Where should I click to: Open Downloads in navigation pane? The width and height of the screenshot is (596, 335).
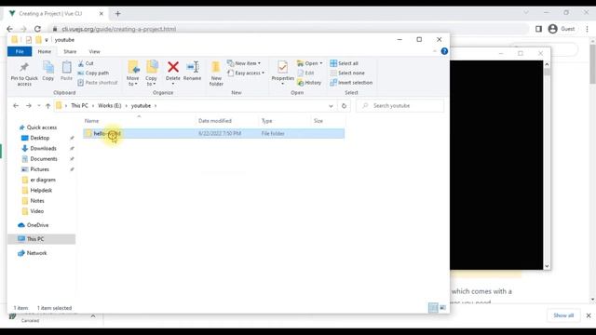tap(39, 149)
